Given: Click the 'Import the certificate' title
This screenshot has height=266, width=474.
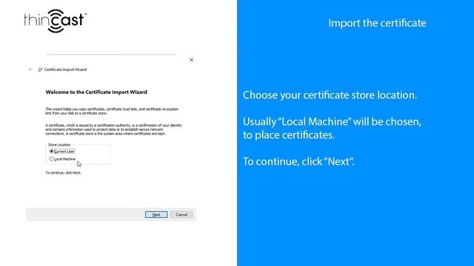Looking at the screenshot, I should [377, 23].
